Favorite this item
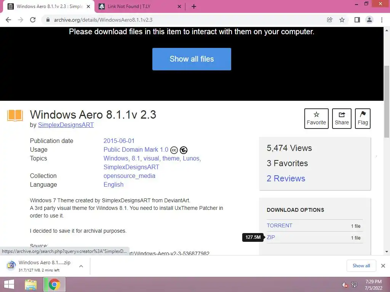390x292 pixels. [316, 119]
